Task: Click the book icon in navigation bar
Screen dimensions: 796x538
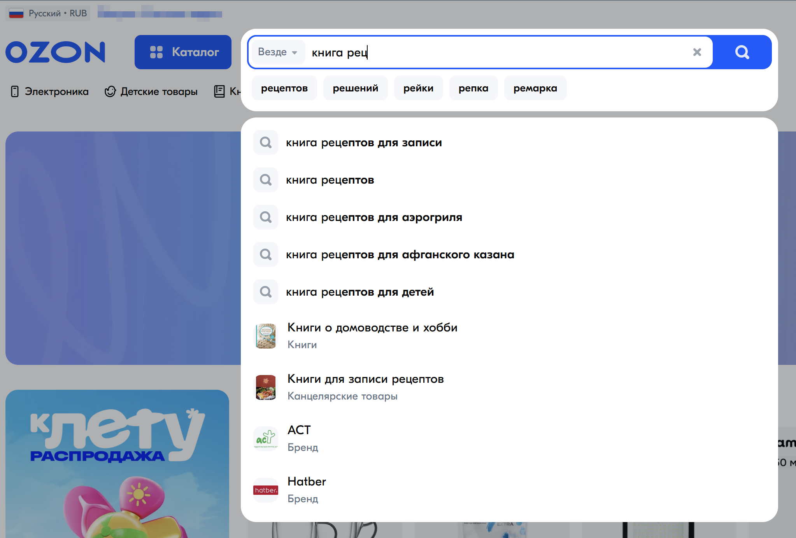Action: pos(219,91)
